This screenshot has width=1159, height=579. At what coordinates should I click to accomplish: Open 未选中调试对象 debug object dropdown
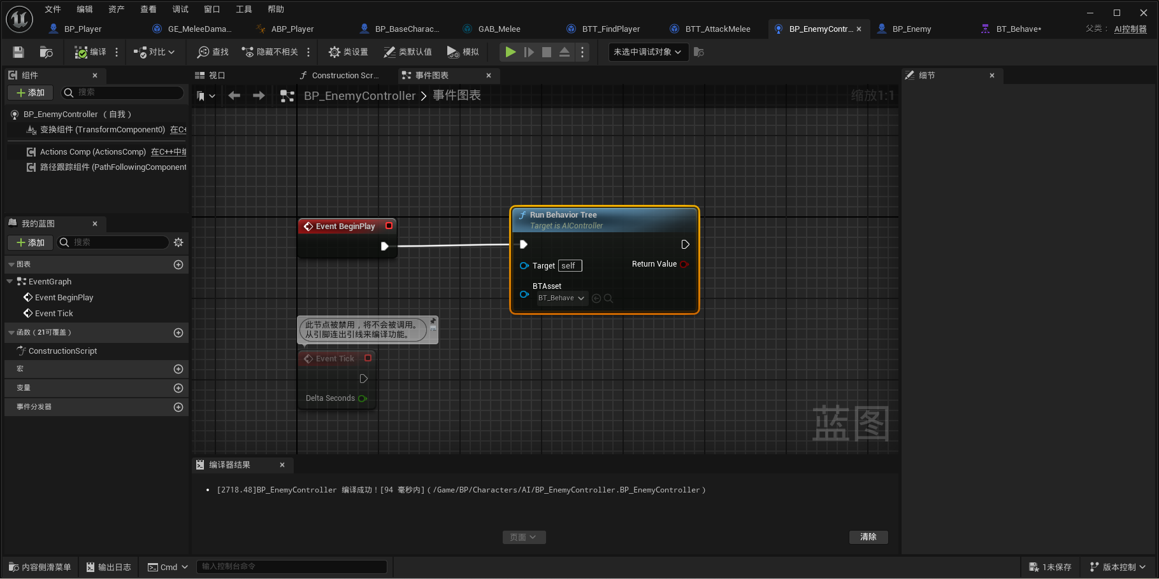tap(648, 52)
